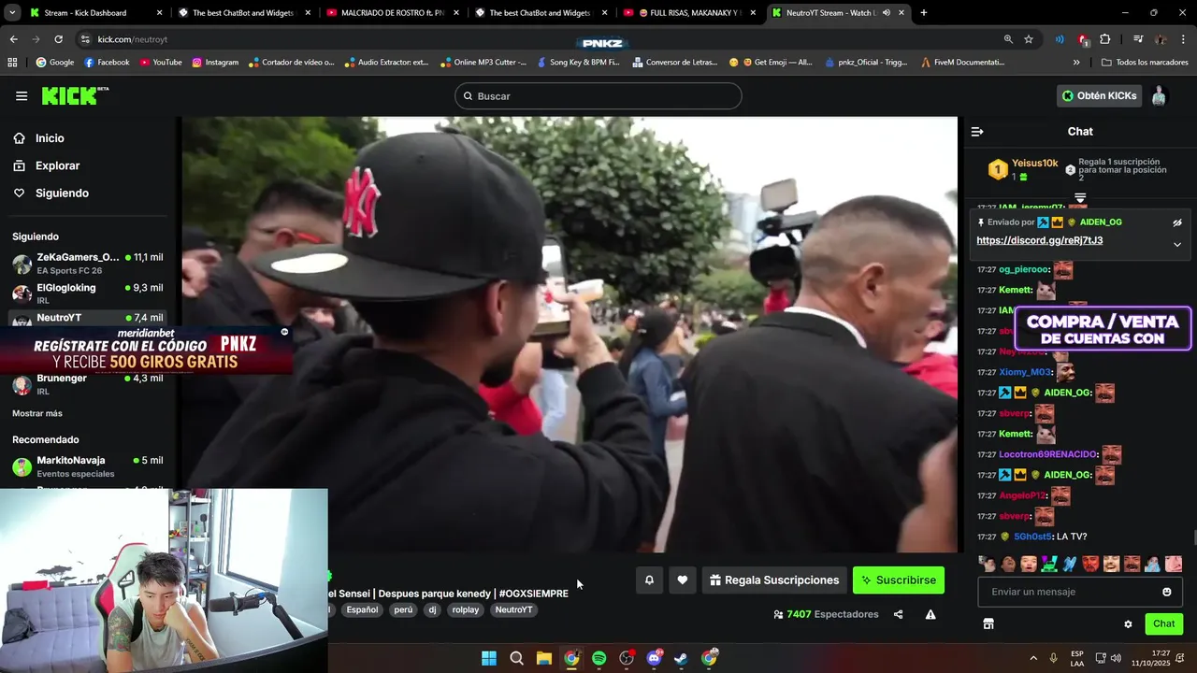
Task: Click Mostrar más to expand followed channels
Action: pos(37,413)
